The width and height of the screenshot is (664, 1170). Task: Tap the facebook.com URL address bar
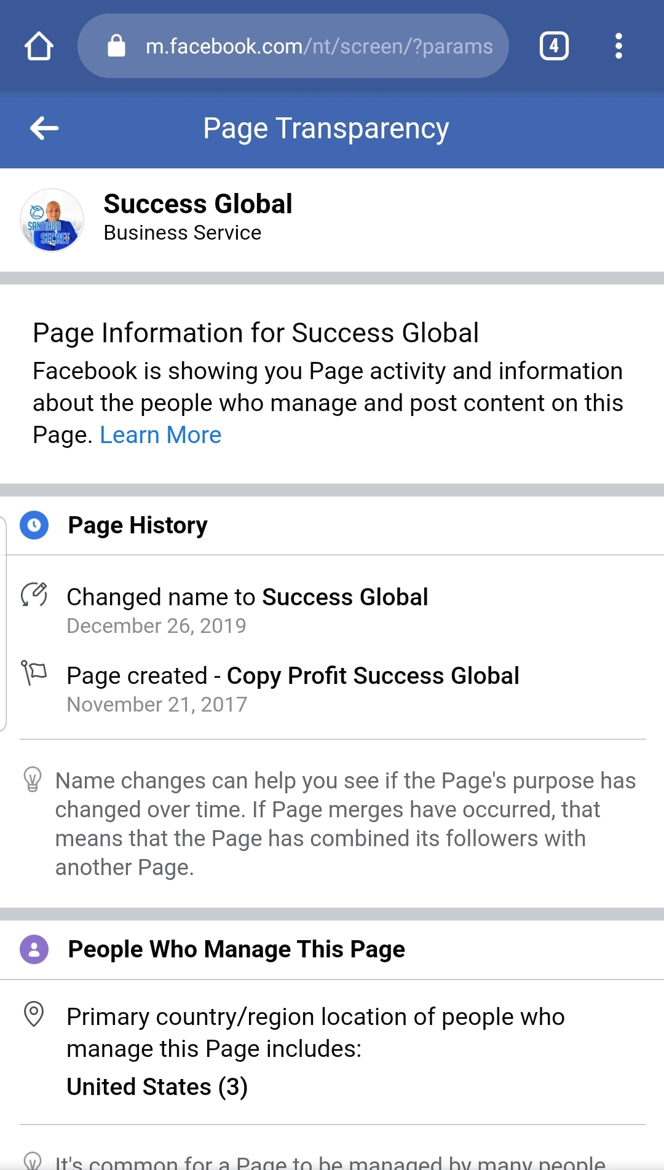pos(318,46)
